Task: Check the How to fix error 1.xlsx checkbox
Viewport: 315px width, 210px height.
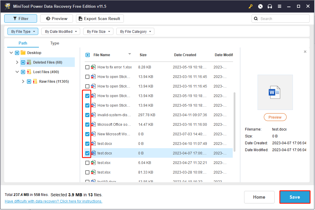Action: [x=87, y=67]
